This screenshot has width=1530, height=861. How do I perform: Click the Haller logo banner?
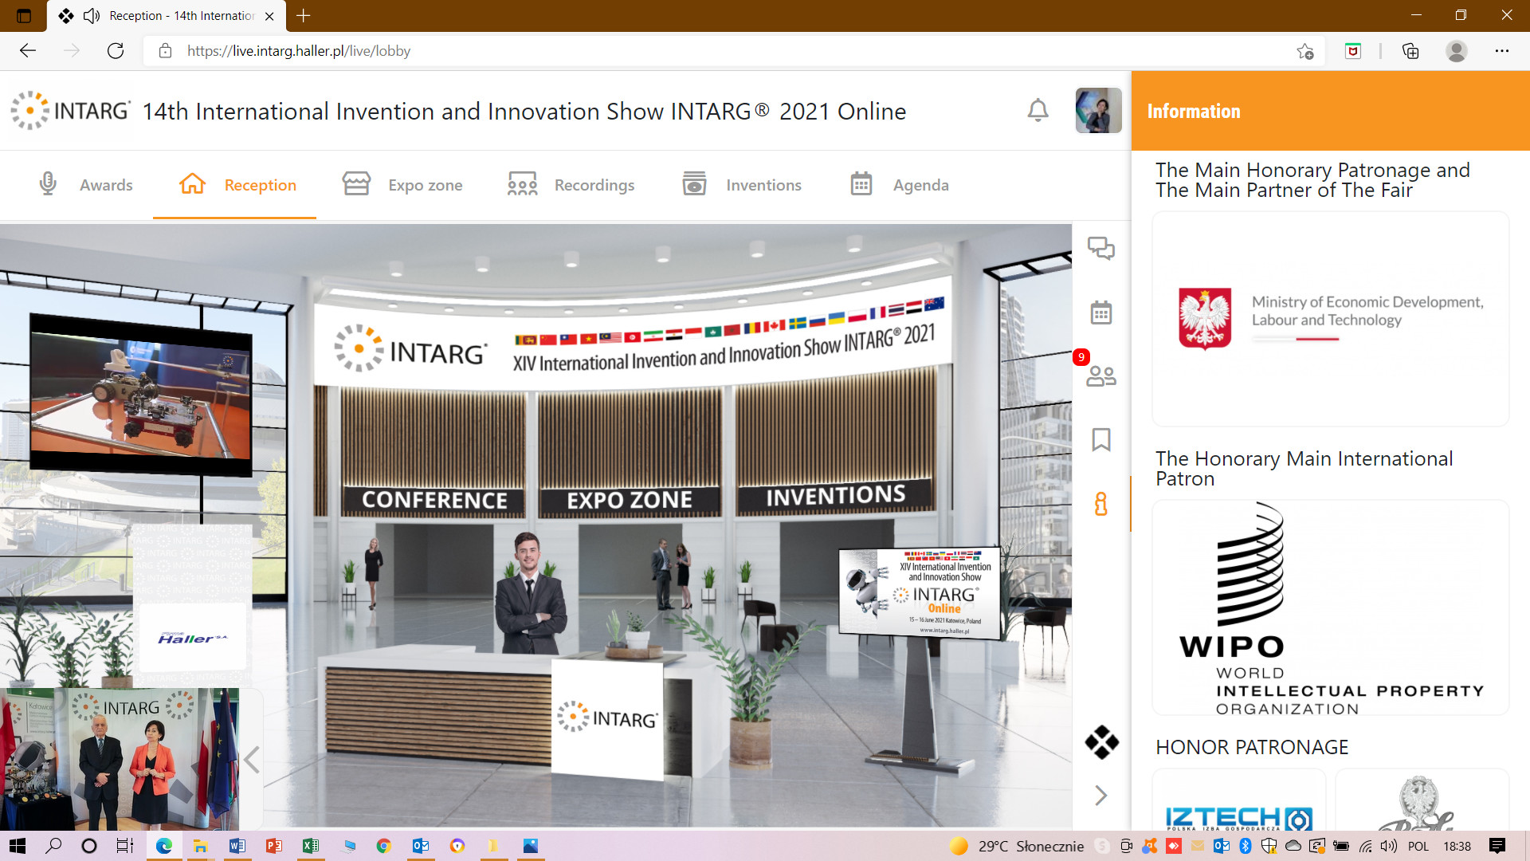(x=193, y=638)
